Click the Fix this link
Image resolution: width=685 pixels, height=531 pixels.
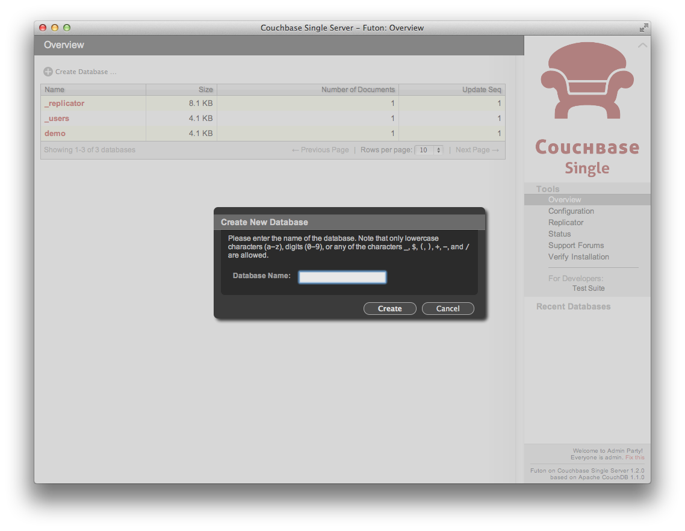pyautogui.click(x=635, y=458)
